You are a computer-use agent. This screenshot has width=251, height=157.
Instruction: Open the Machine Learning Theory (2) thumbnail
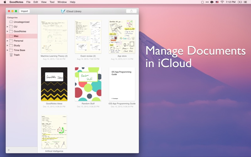coord(54,37)
